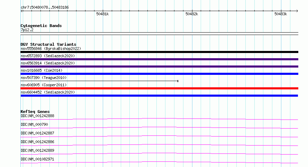Viewport: 308px width, 167px height.
Task: Select transcript DDC|NM_001242886
Action: coord(37,142)
